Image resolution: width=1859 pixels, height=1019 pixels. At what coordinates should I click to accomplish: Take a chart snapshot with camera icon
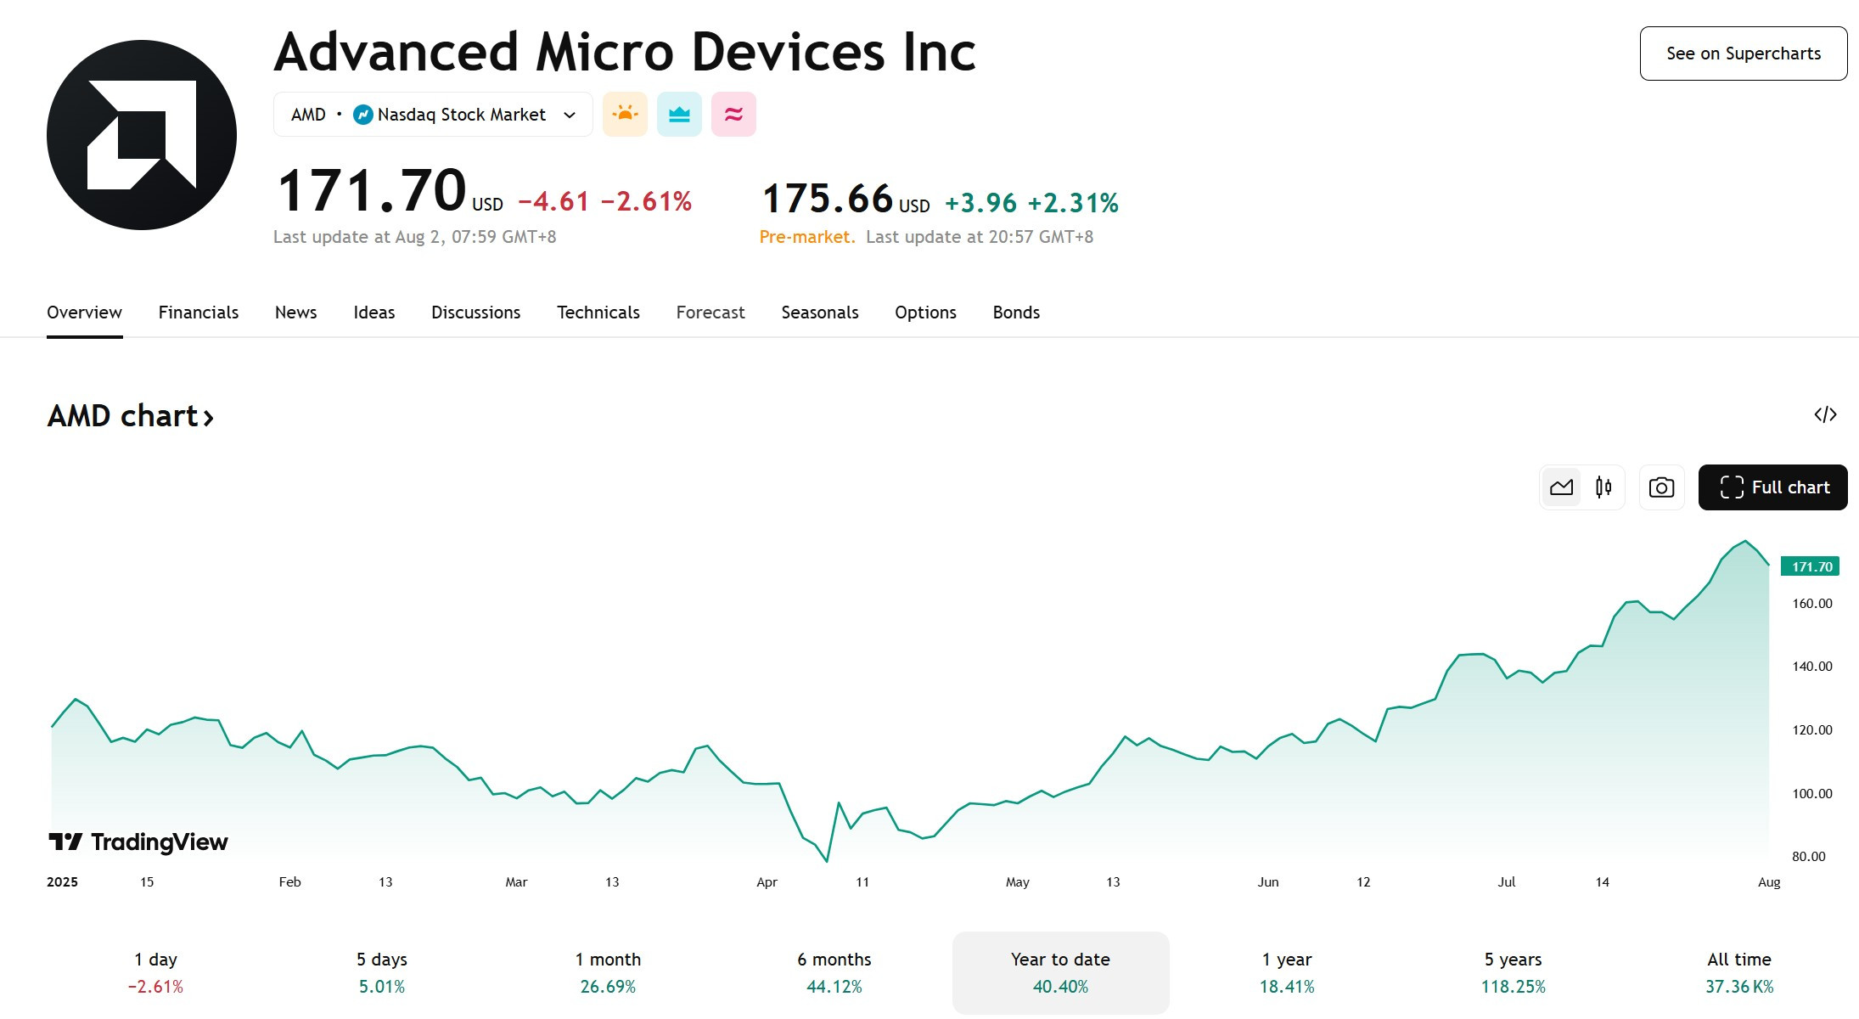[x=1661, y=487]
